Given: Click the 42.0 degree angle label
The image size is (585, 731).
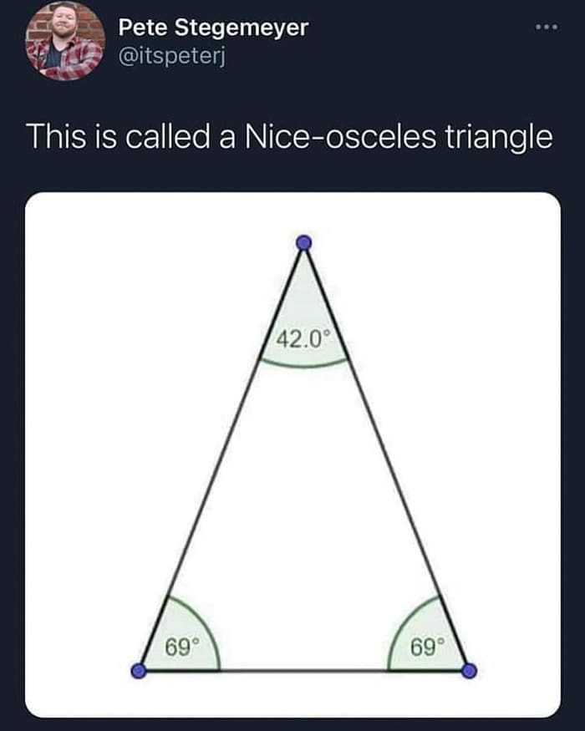Looking at the screenshot, I should pos(303,338).
